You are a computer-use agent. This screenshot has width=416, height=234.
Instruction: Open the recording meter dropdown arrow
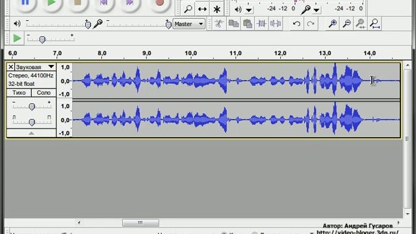317,10
